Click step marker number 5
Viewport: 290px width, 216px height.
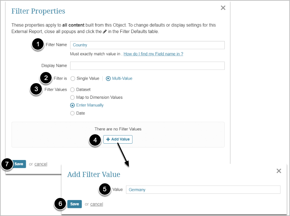[x=105, y=189]
